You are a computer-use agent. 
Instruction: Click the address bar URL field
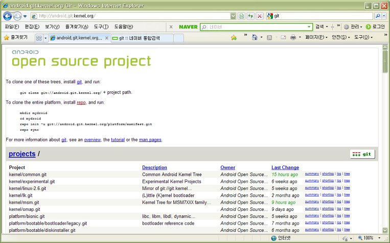[134, 16]
